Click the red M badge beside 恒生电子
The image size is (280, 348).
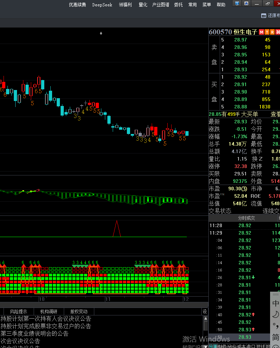click(x=261, y=32)
